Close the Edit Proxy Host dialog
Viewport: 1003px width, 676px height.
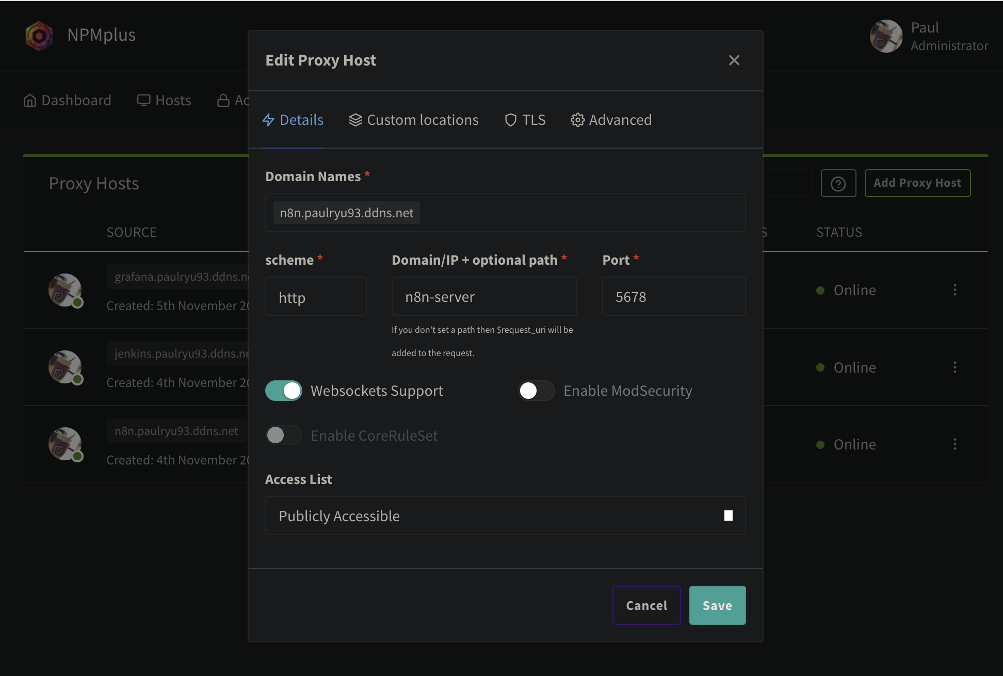click(734, 60)
